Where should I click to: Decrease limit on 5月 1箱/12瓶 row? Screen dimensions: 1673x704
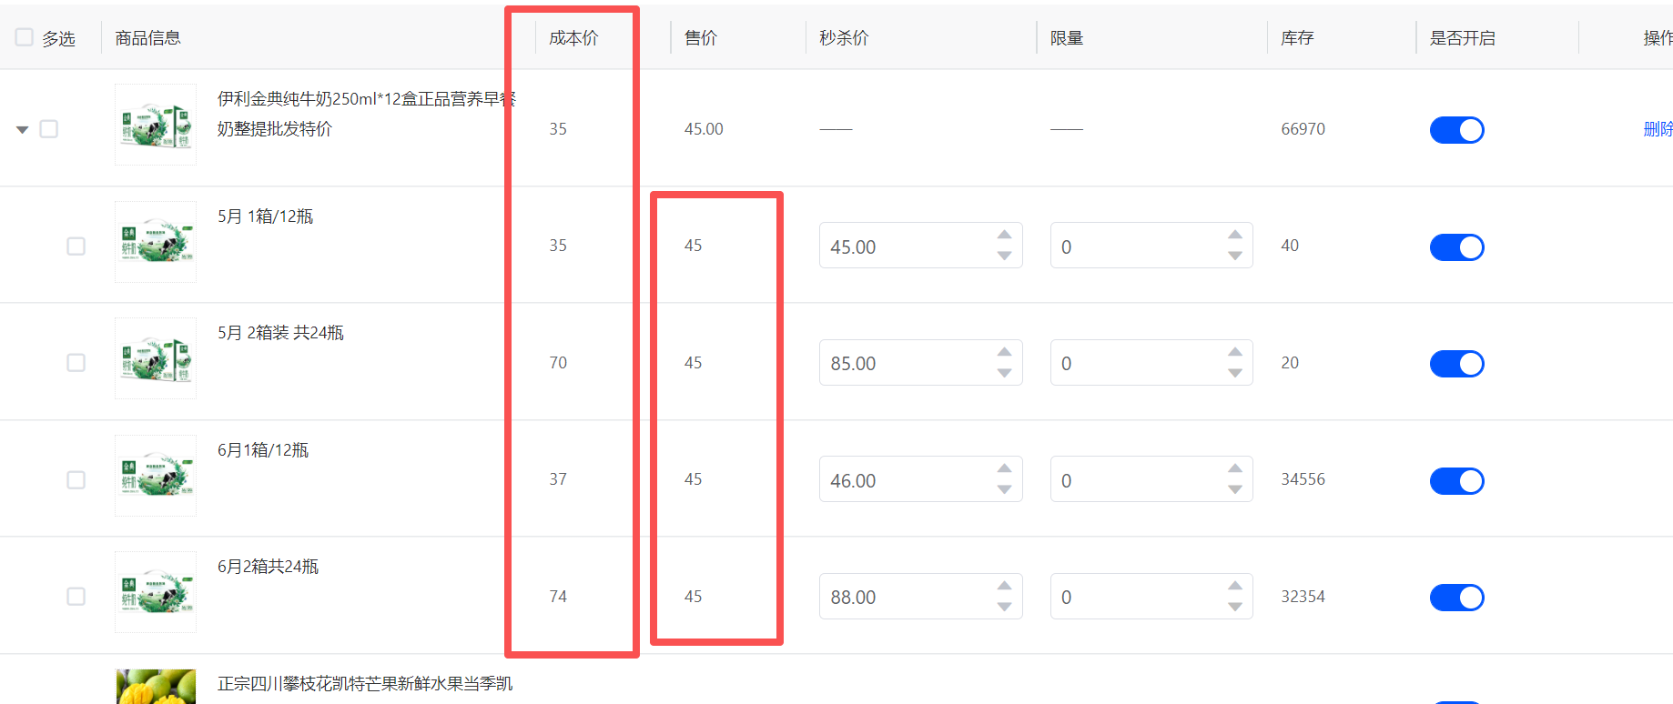click(1234, 256)
